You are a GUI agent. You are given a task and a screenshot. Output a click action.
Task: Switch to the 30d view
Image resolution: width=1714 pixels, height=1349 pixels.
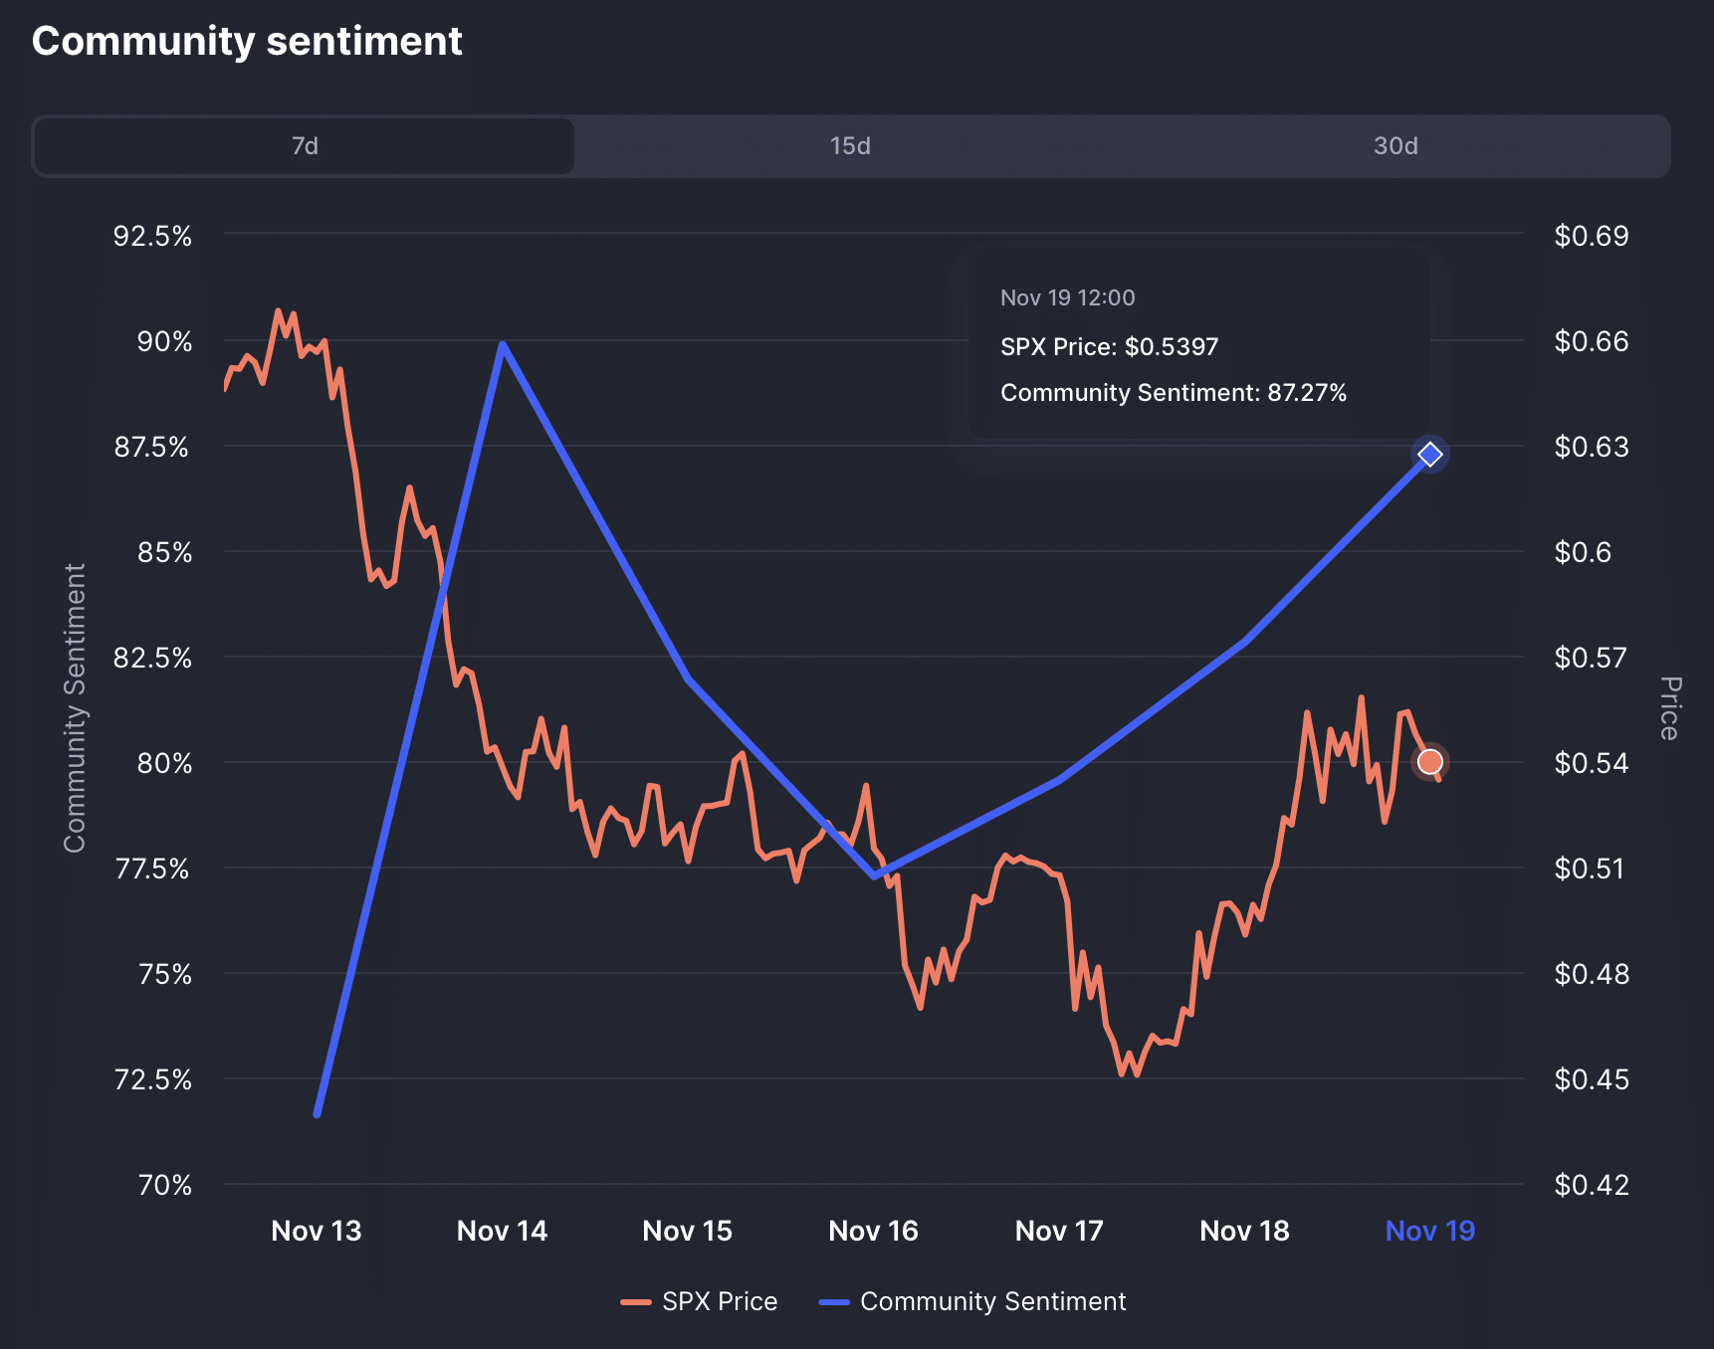pos(1394,145)
